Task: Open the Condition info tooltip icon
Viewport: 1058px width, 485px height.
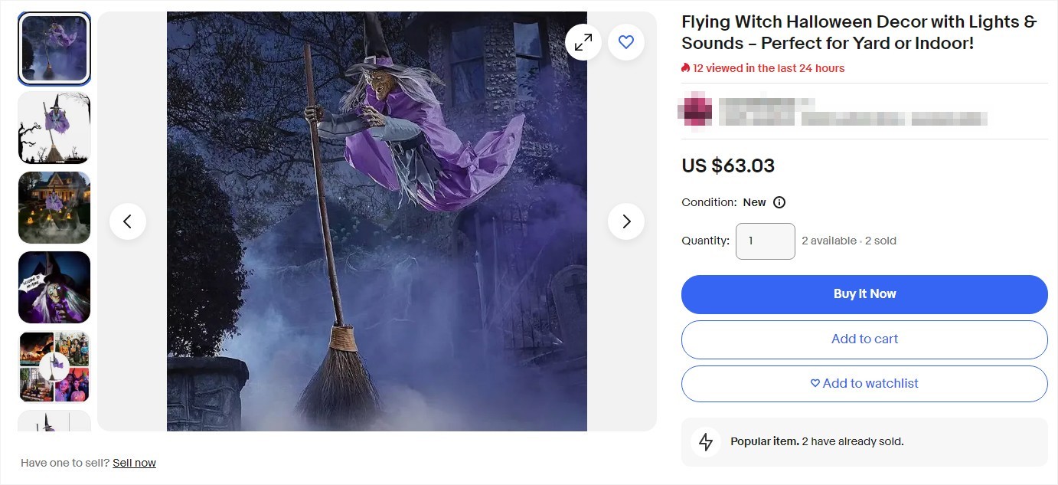Action: tap(779, 202)
